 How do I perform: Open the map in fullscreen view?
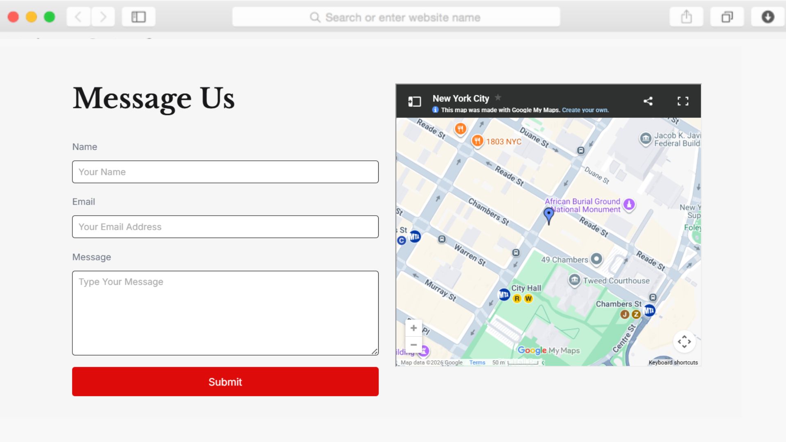[x=682, y=101]
